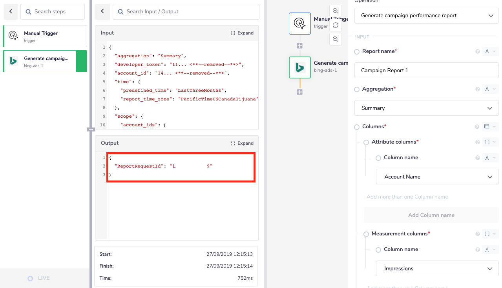Open the Impressions column dropdown
Screen dimensions: 502x288
tap(437, 268)
